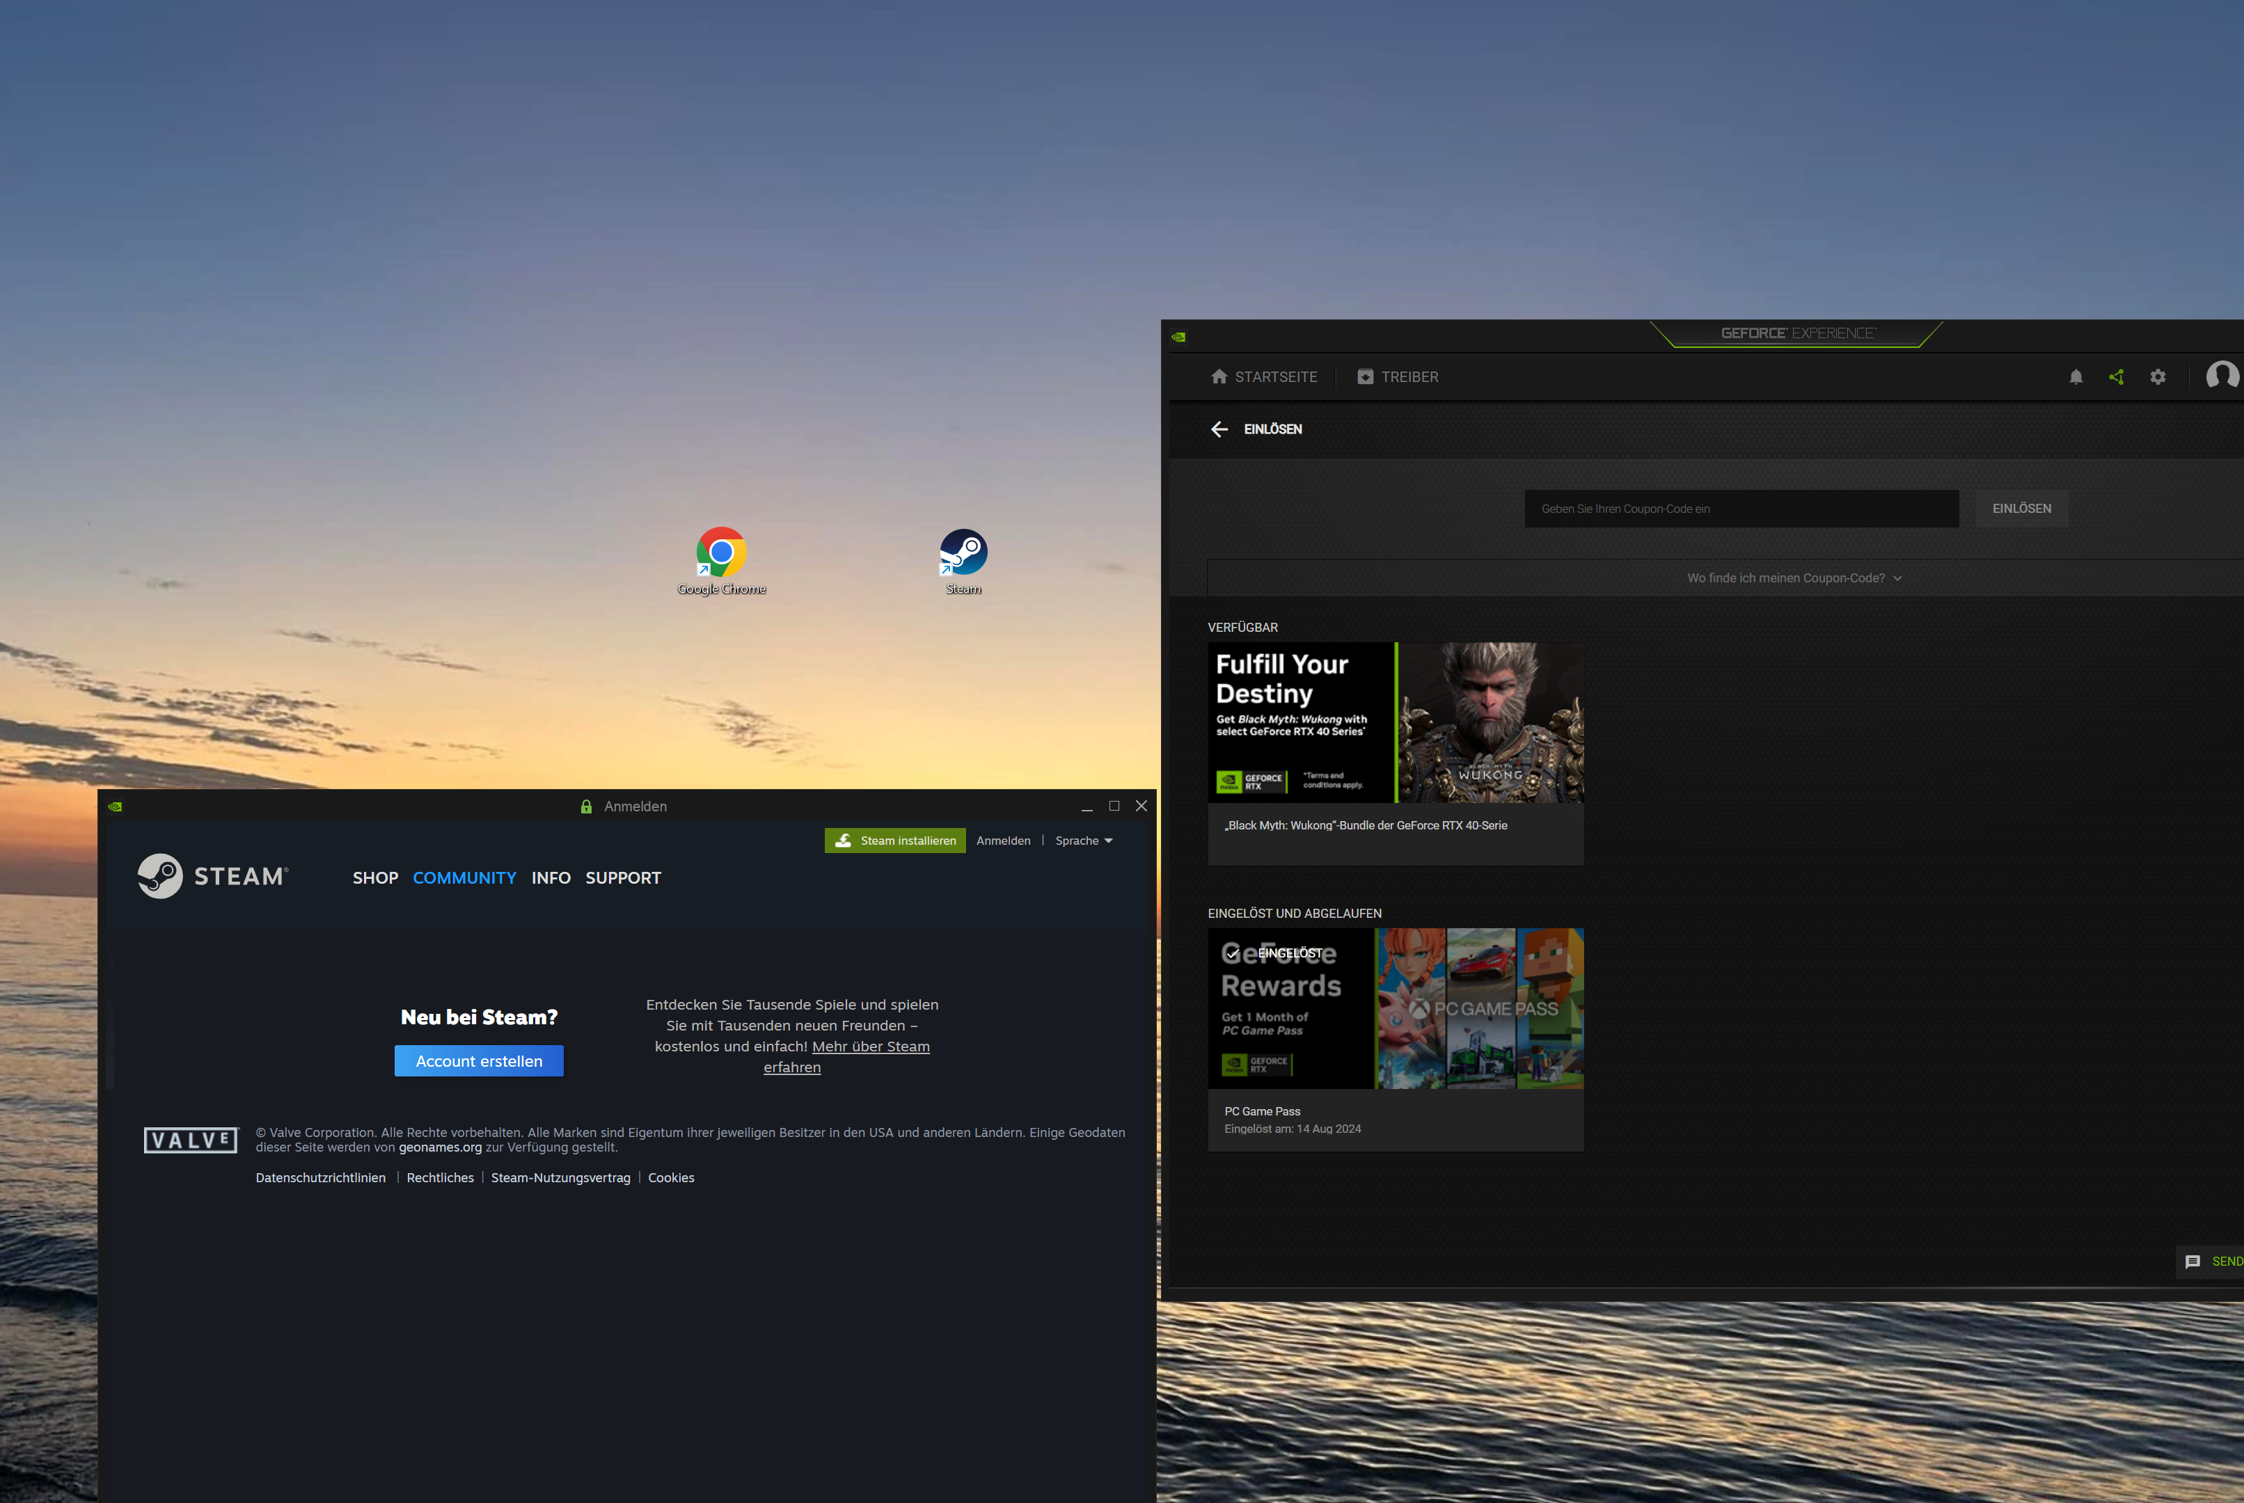The image size is (2244, 1503).
Task: Open the Sprache language dropdown
Action: click(1083, 841)
